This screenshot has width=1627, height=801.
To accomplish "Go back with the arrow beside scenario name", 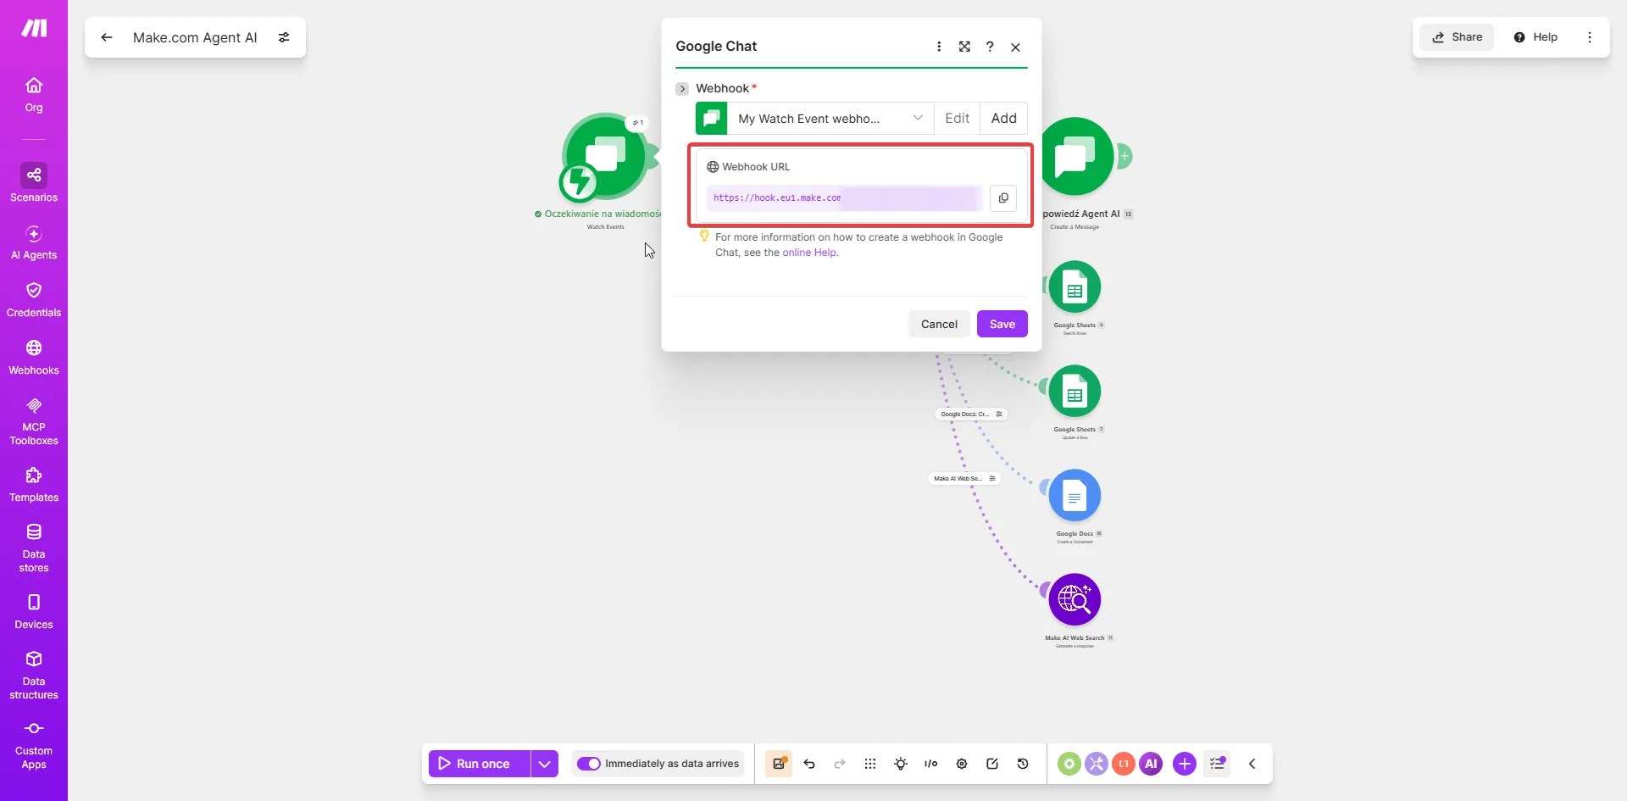I will (107, 37).
